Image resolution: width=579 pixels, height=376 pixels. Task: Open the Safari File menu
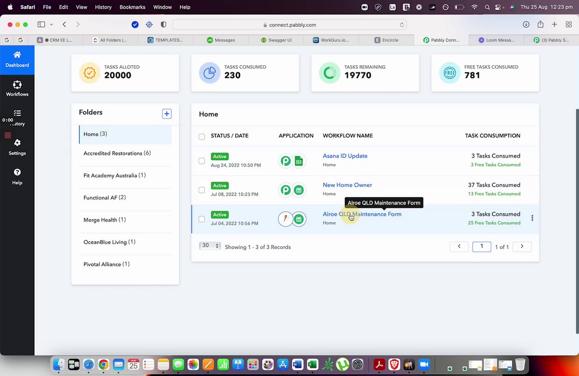[x=47, y=7]
